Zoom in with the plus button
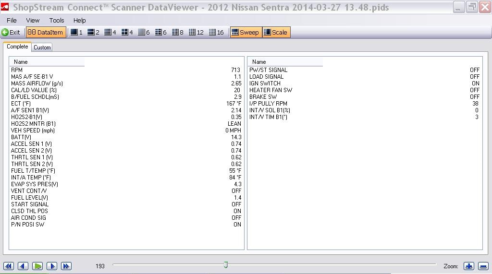 pyautogui.click(x=469, y=266)
